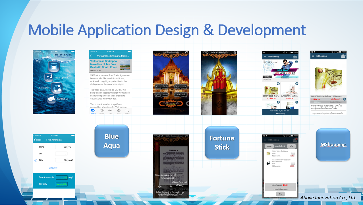Click the Vietnamese Shrimp article headline
Image resolution: width=363 pixels, height=205 pixels.
[104, 64]
